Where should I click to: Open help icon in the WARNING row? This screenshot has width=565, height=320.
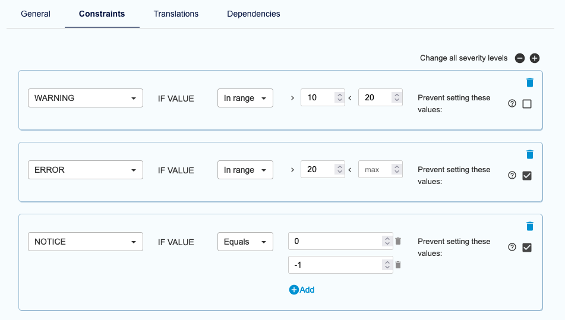[x=512, y=103]
